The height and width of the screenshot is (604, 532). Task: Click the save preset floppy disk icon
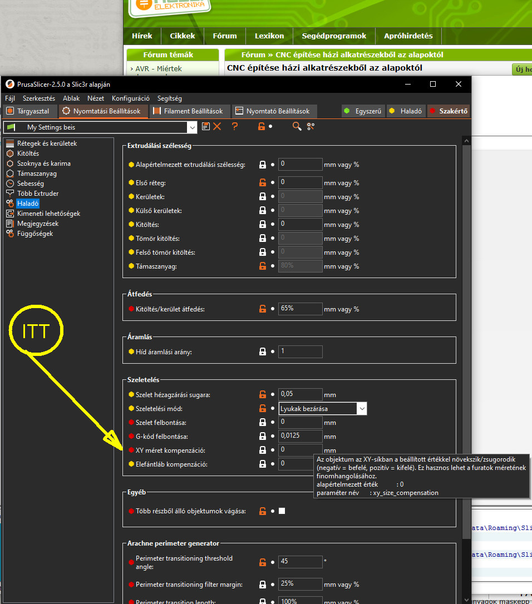pos(206,126)
